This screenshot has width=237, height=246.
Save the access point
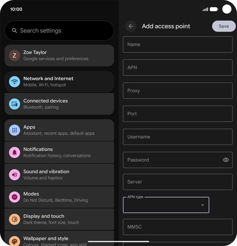click(x=224, y=26)
